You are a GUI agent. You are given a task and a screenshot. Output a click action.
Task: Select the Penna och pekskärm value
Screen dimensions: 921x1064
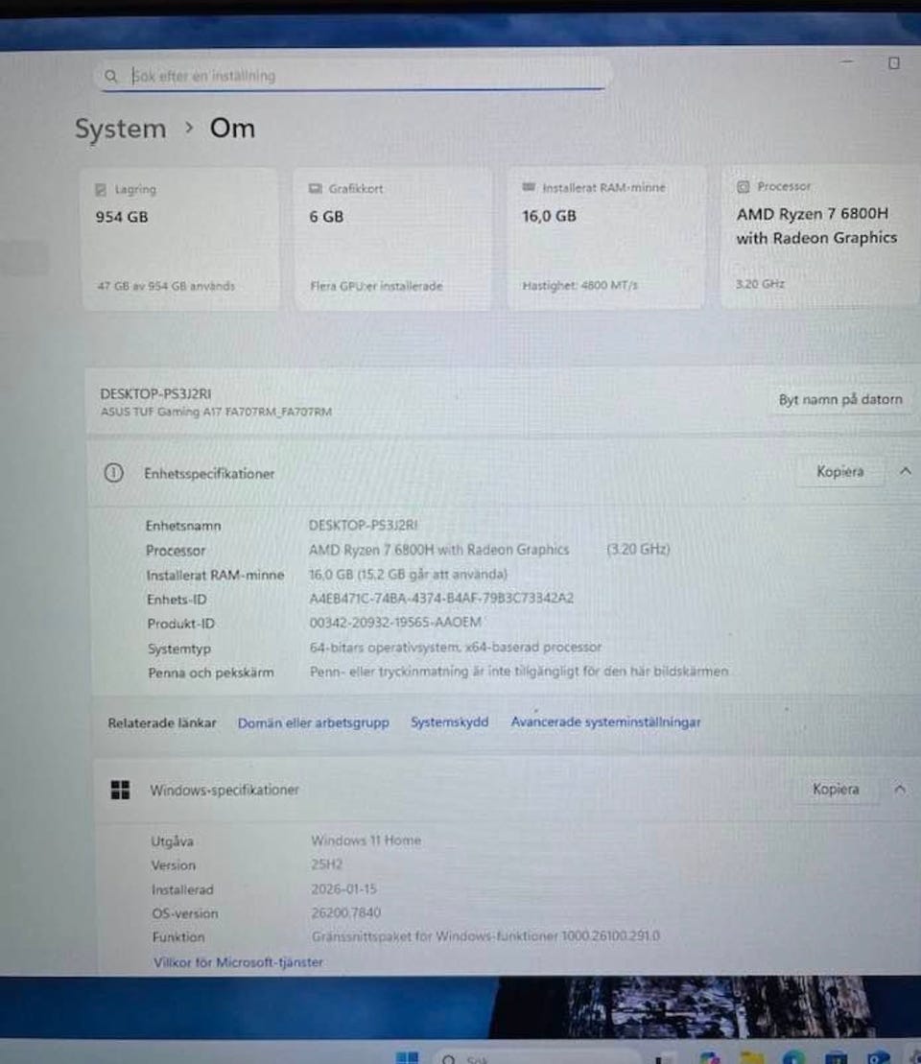519,671
